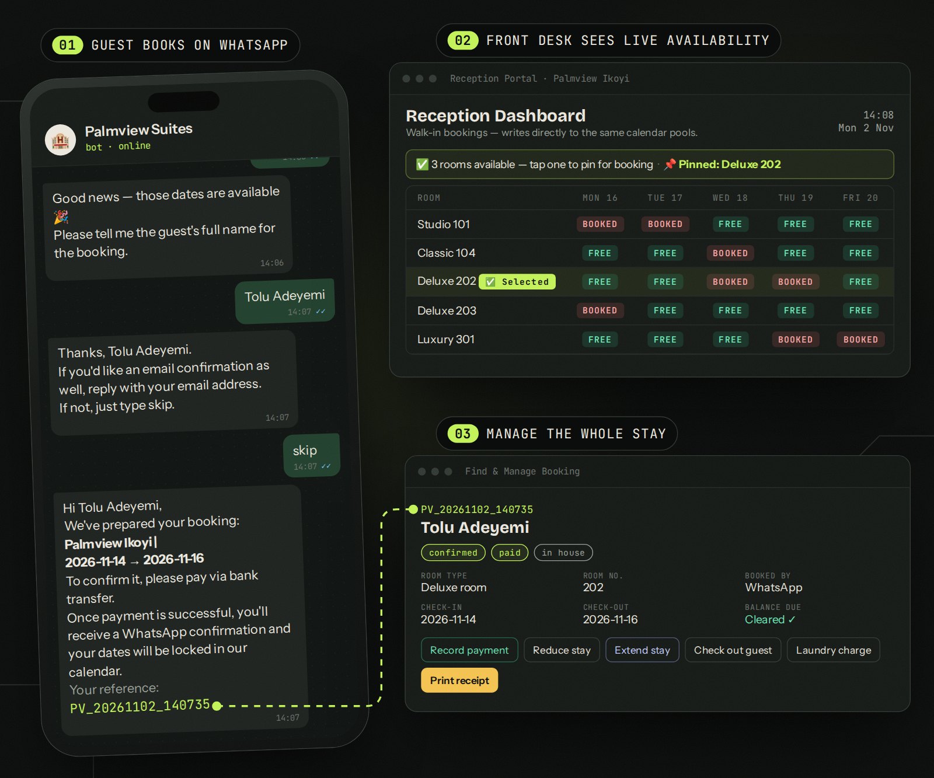Select Deluxe 203 BOOKED cell for Mon 16
This screenshot has width=934, height=778.
point(600,310)
